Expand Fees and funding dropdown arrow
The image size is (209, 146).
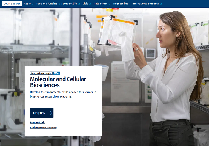(x=59, y=4)
